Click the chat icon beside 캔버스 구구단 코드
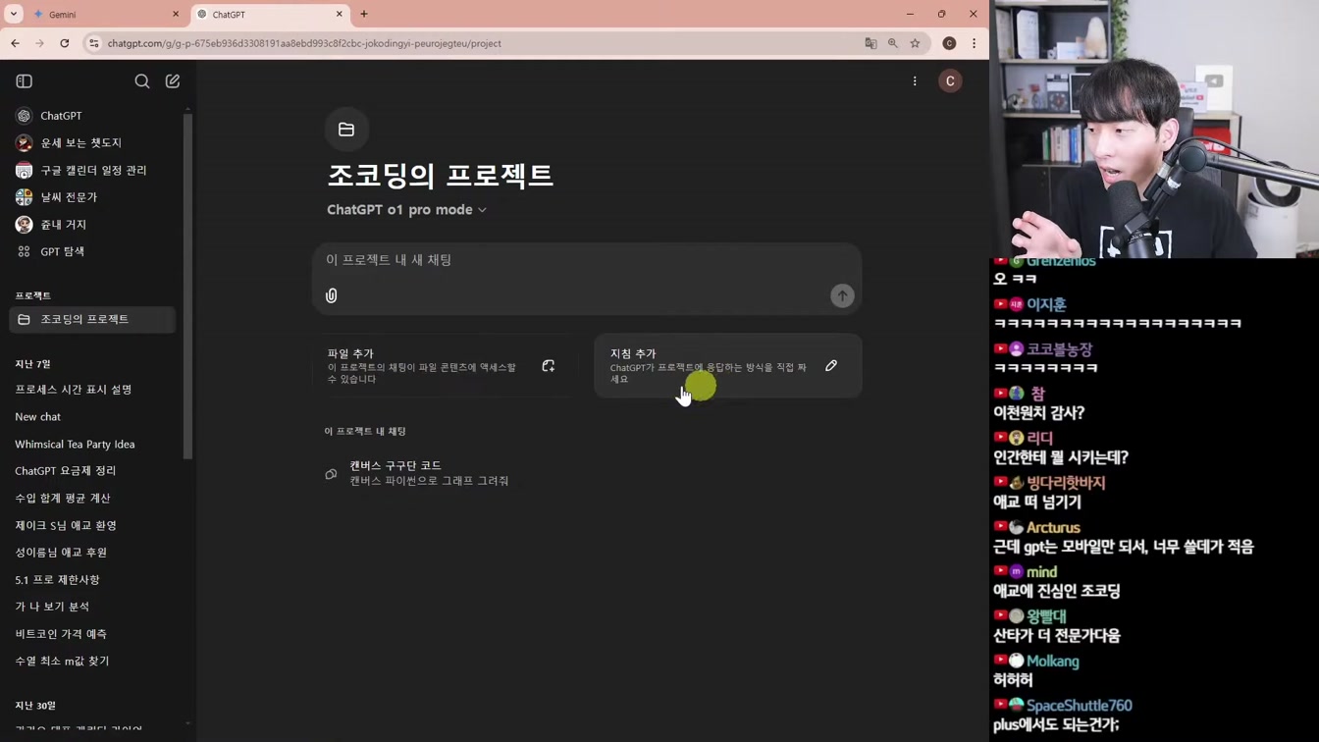Screen dimensions: 1319x742 coord(331,474)
